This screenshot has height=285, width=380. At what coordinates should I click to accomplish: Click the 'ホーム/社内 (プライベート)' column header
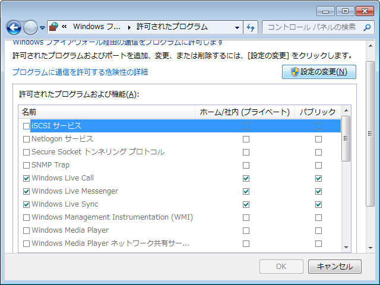[x=245, y=112]
